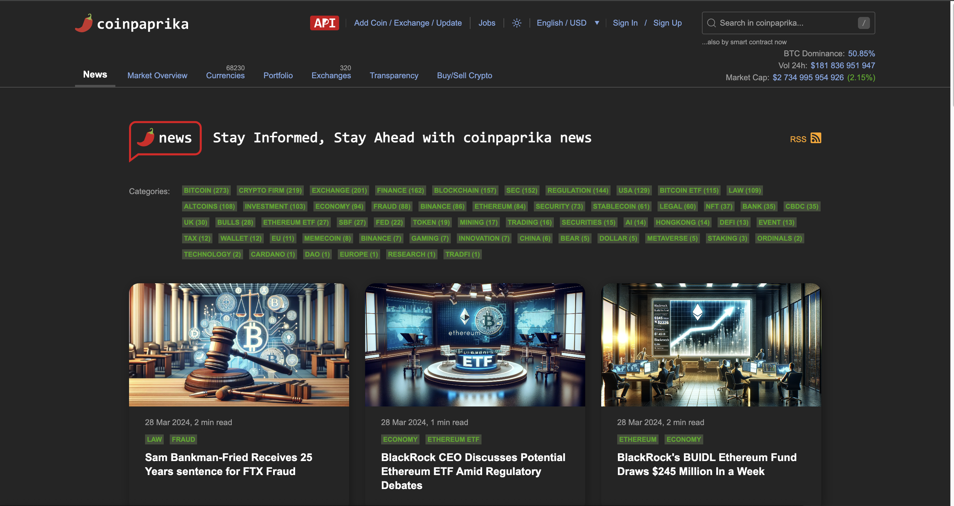Choose MEMECOIN (8) category tag
Image resolution: width=954 pixels, height=506 pixels.
tap(327, 238)
